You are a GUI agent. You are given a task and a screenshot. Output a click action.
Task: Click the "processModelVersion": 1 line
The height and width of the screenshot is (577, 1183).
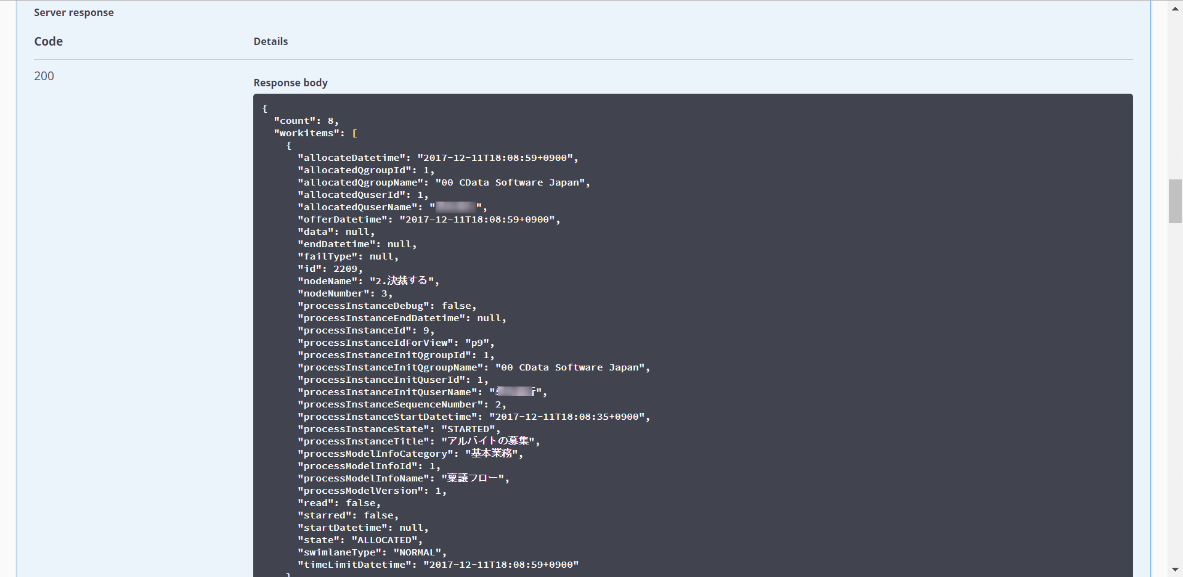(x=372, y=491)
